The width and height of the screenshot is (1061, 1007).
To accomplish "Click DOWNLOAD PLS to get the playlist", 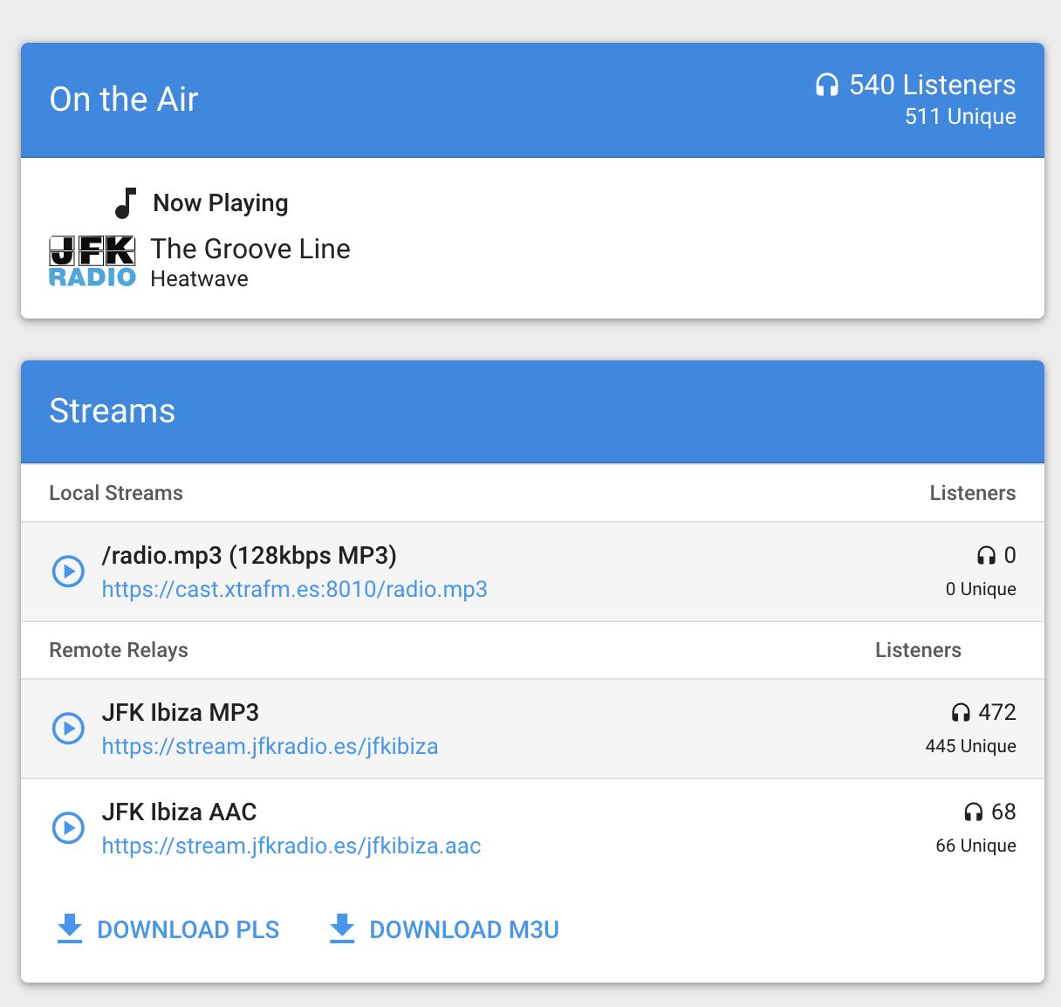I will tap(188, 929).
